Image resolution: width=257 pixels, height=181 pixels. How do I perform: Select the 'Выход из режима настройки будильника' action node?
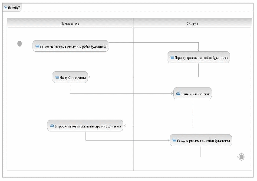click(201, 140)
